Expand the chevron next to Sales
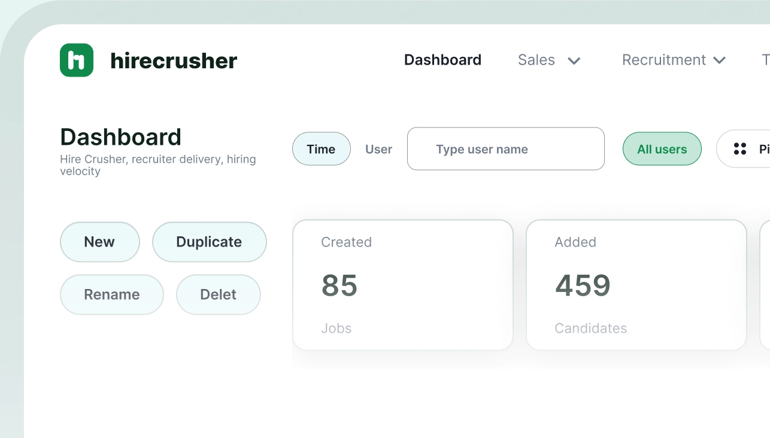 pos(574,60)
